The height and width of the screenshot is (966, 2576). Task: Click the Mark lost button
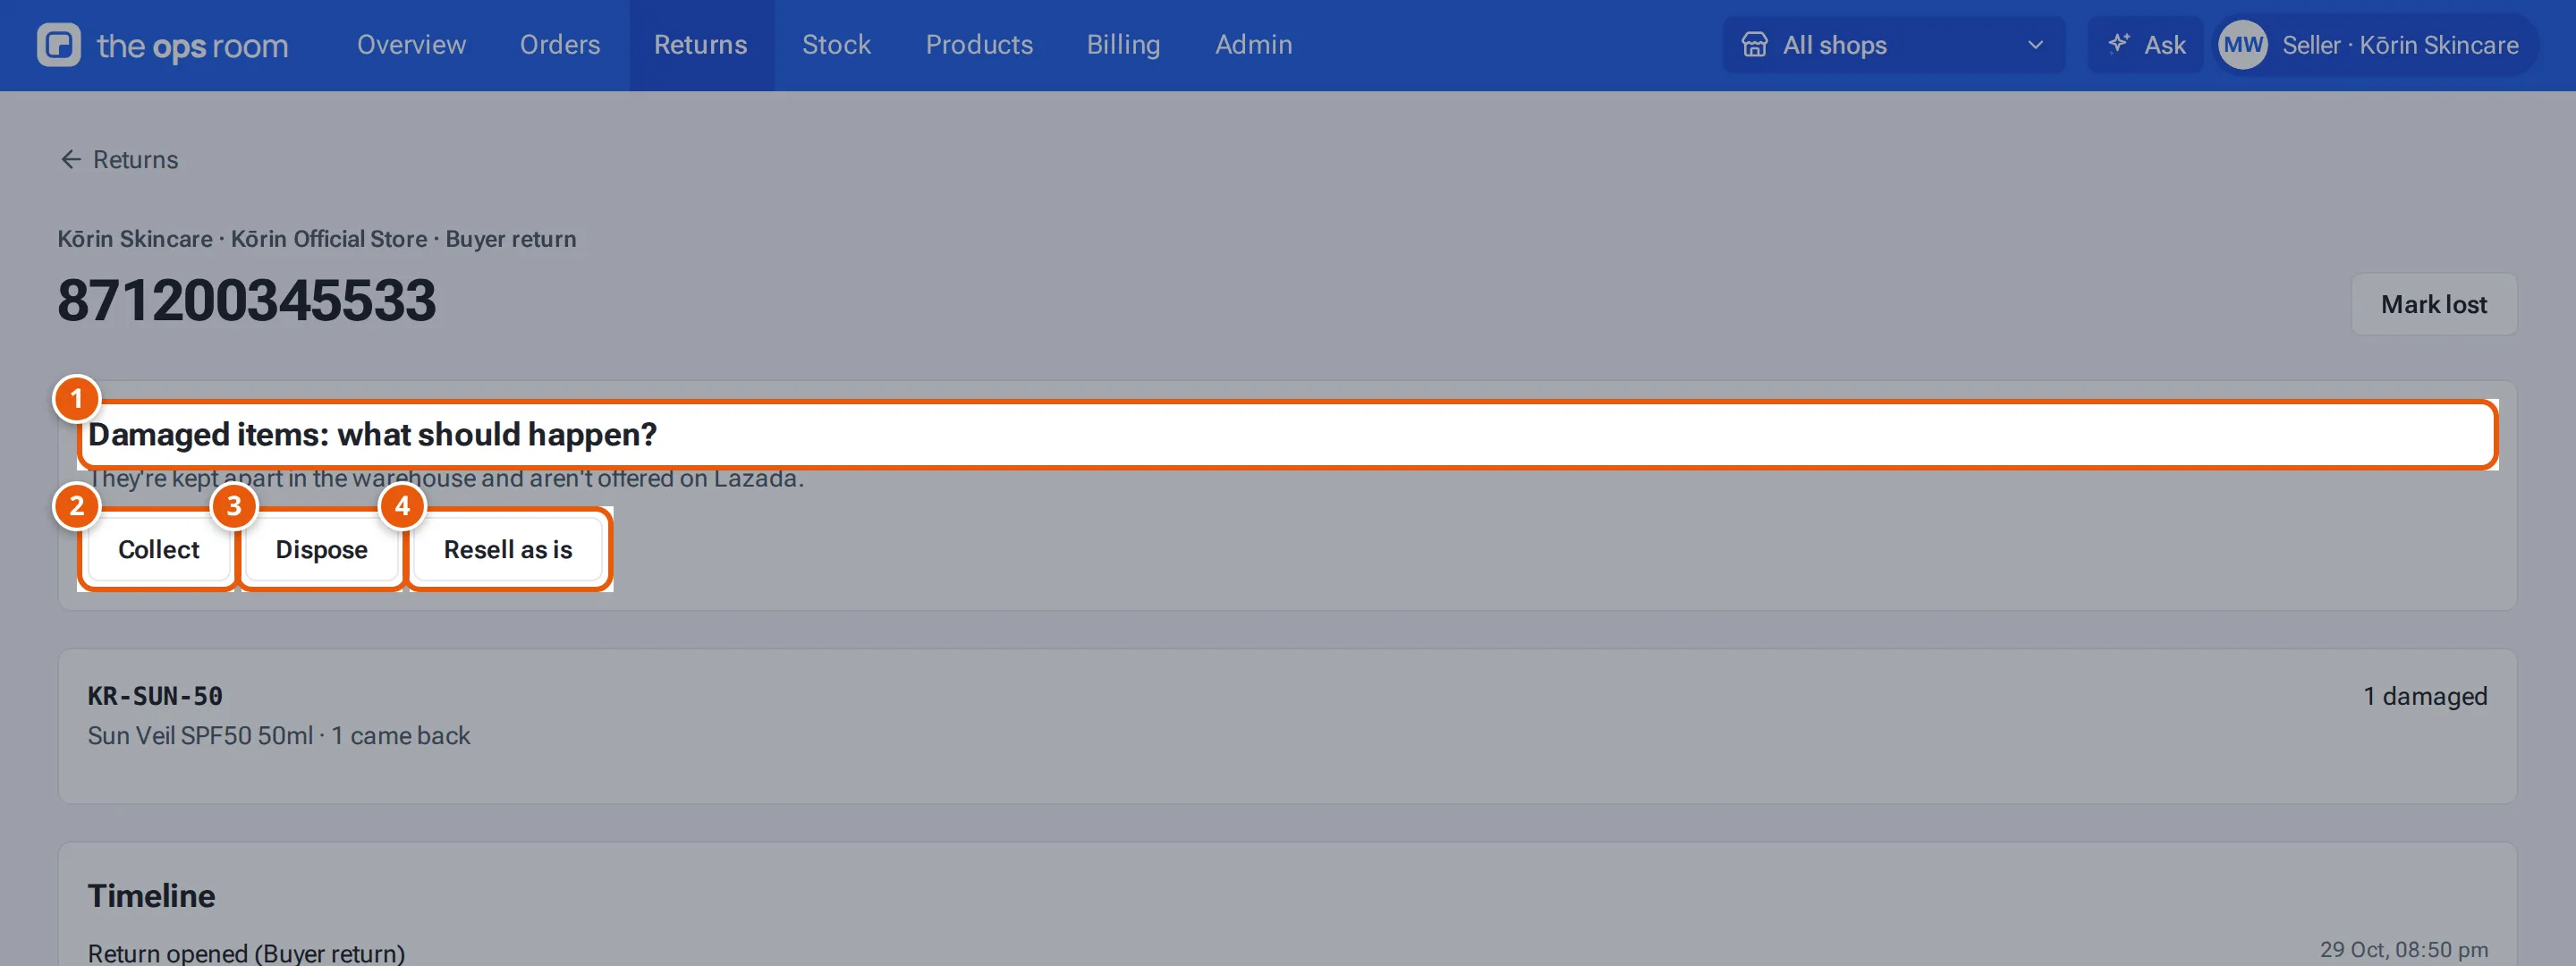(x=2433, y=304)
